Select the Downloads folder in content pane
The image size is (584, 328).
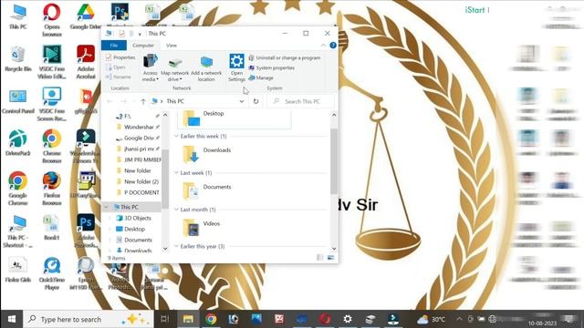tap(207, 154)
